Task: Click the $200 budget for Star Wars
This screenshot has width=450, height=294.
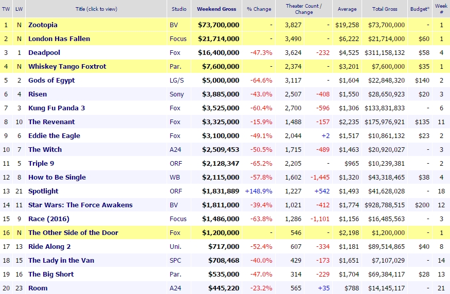Action: pos(422,205)
